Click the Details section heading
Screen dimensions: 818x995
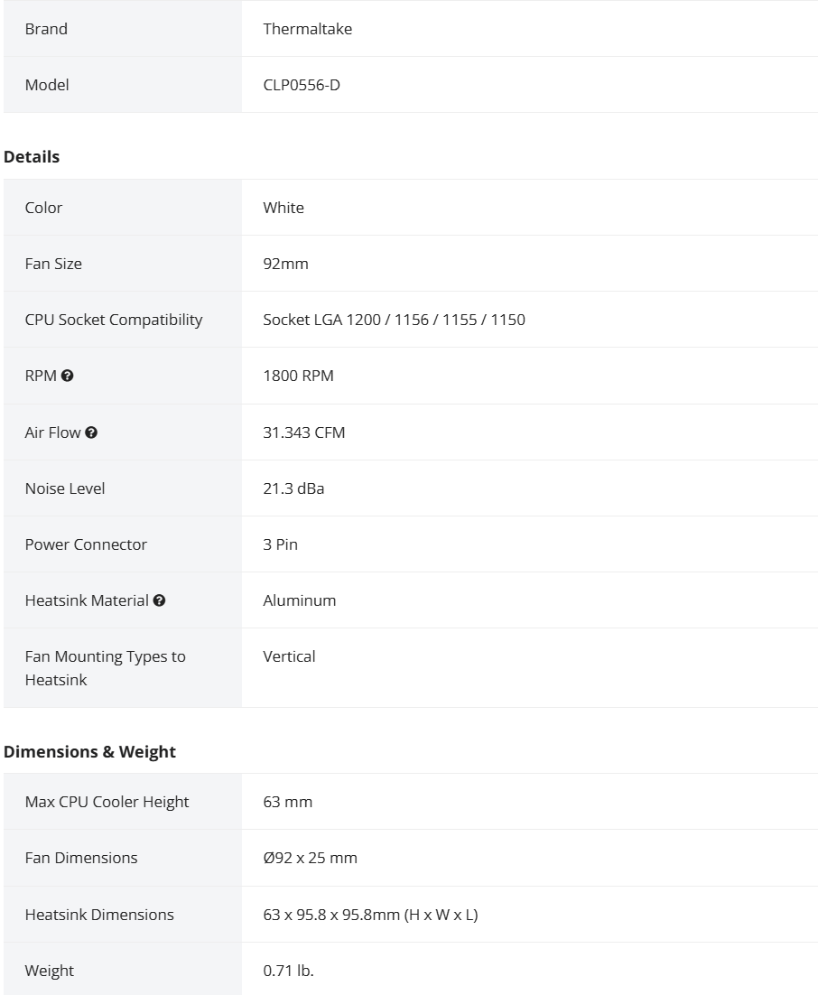click(x=32, y=157)
